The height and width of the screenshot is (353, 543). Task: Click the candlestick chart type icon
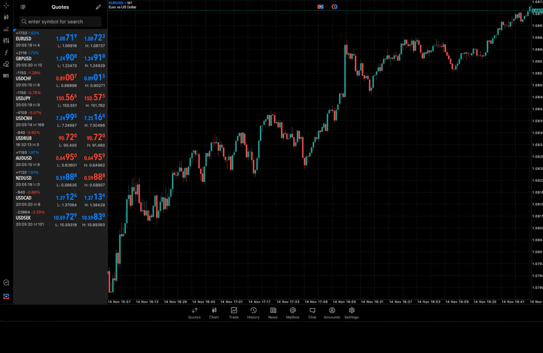(x=6, y=18)
